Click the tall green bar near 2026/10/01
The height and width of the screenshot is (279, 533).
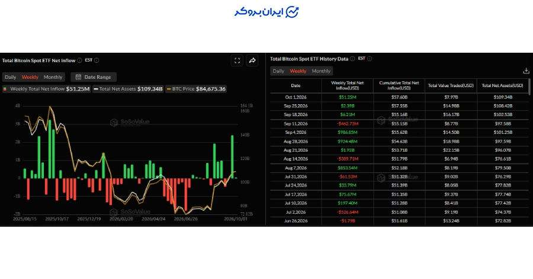coord(233,156)
